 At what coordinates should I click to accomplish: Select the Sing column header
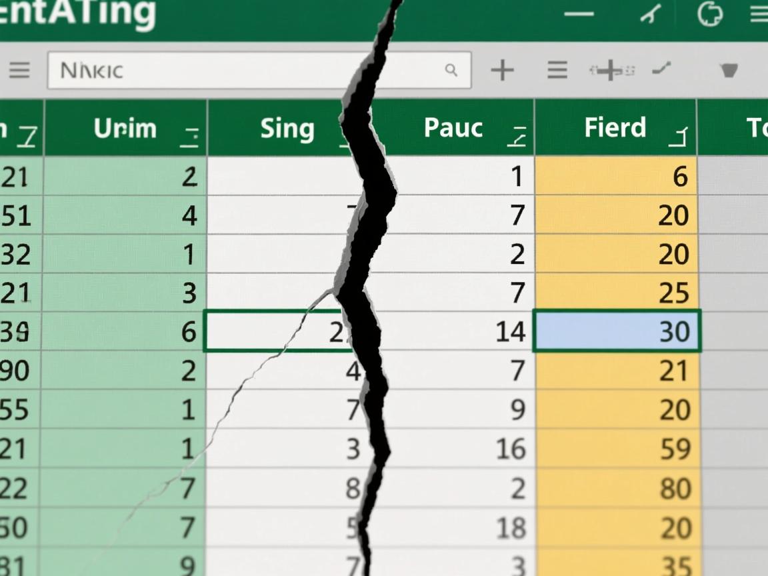click(287, 128)
